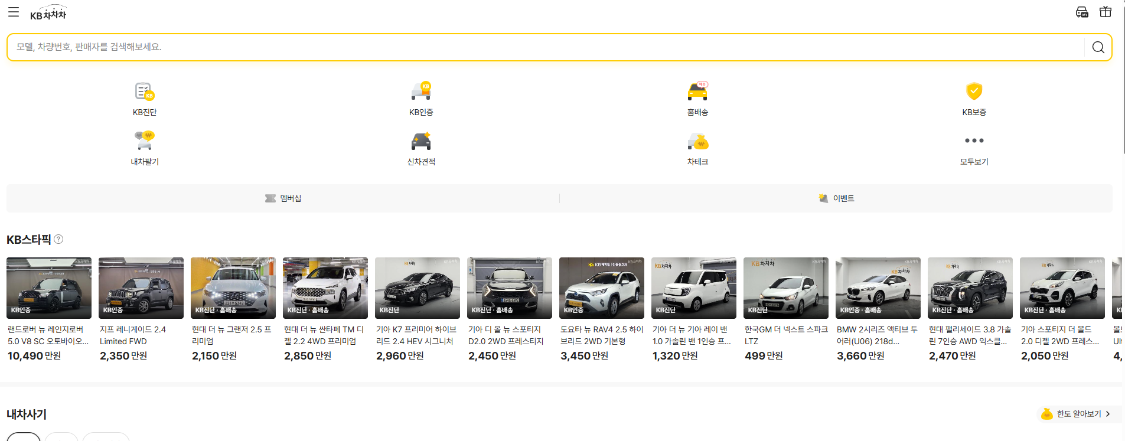This screenshot has width=1125, height=441.
Task: Click the KB스타픽 heading
Action: [x=29, y=239]
